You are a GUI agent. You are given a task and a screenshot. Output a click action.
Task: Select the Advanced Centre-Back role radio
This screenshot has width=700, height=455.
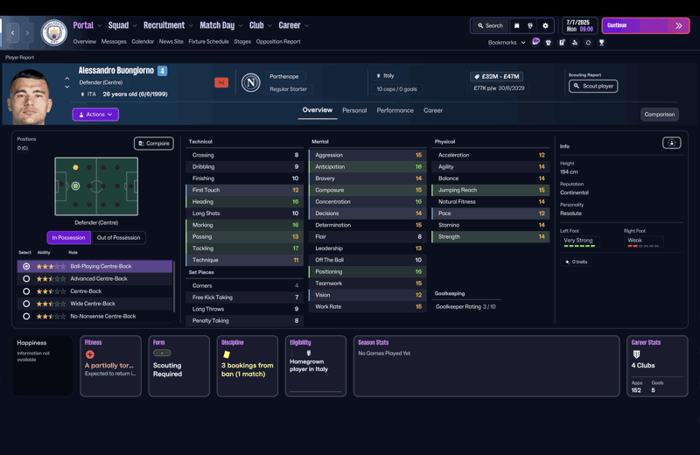pos(26,278)
